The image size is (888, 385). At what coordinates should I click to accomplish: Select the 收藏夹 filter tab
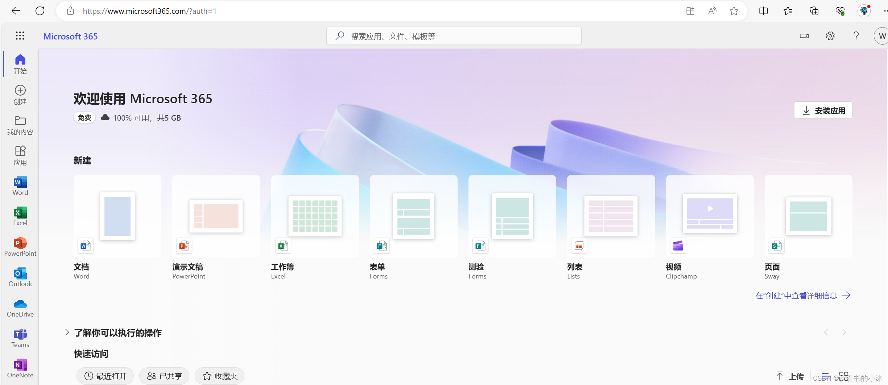220,376
